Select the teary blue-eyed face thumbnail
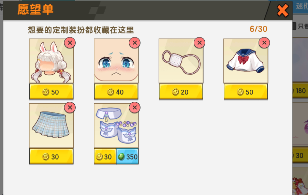Image resolution: width=308 pixels, height=195 pixels. 116,61
